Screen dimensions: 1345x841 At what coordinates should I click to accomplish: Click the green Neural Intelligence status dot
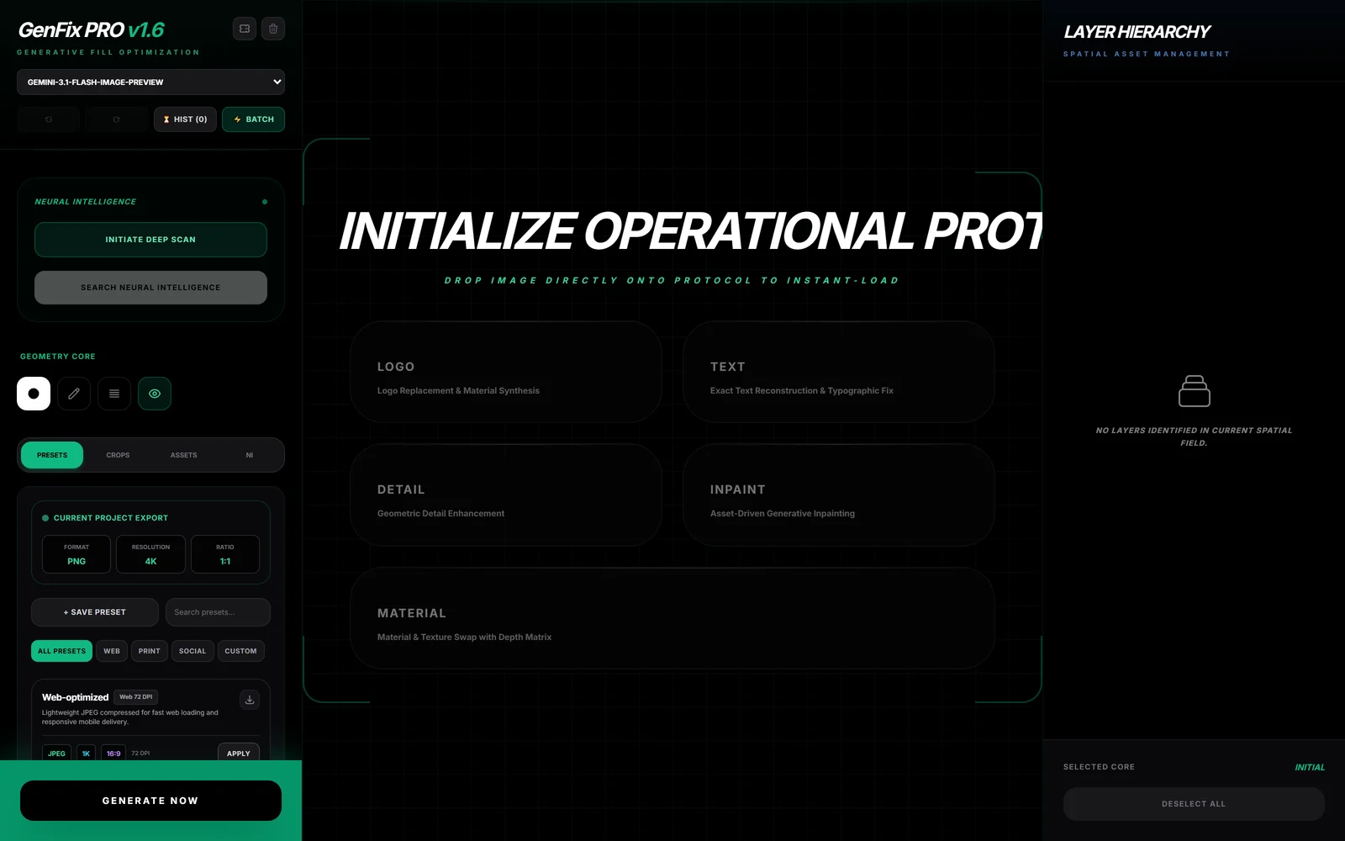265,202
